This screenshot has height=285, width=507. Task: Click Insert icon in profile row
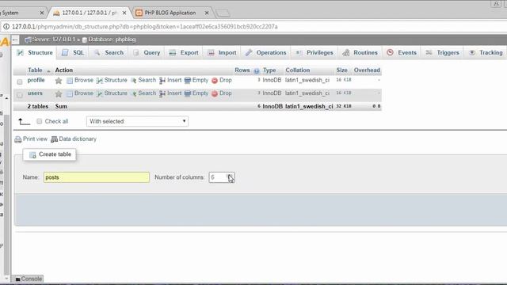click(x=162, y=81)
